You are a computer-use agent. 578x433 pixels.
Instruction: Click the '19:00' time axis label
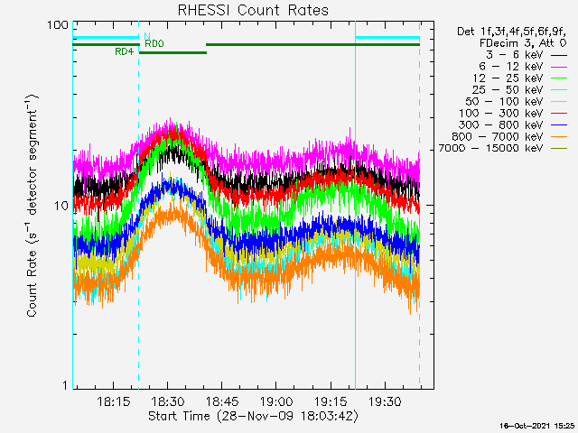pyautogui.click(x=276, y=401)
